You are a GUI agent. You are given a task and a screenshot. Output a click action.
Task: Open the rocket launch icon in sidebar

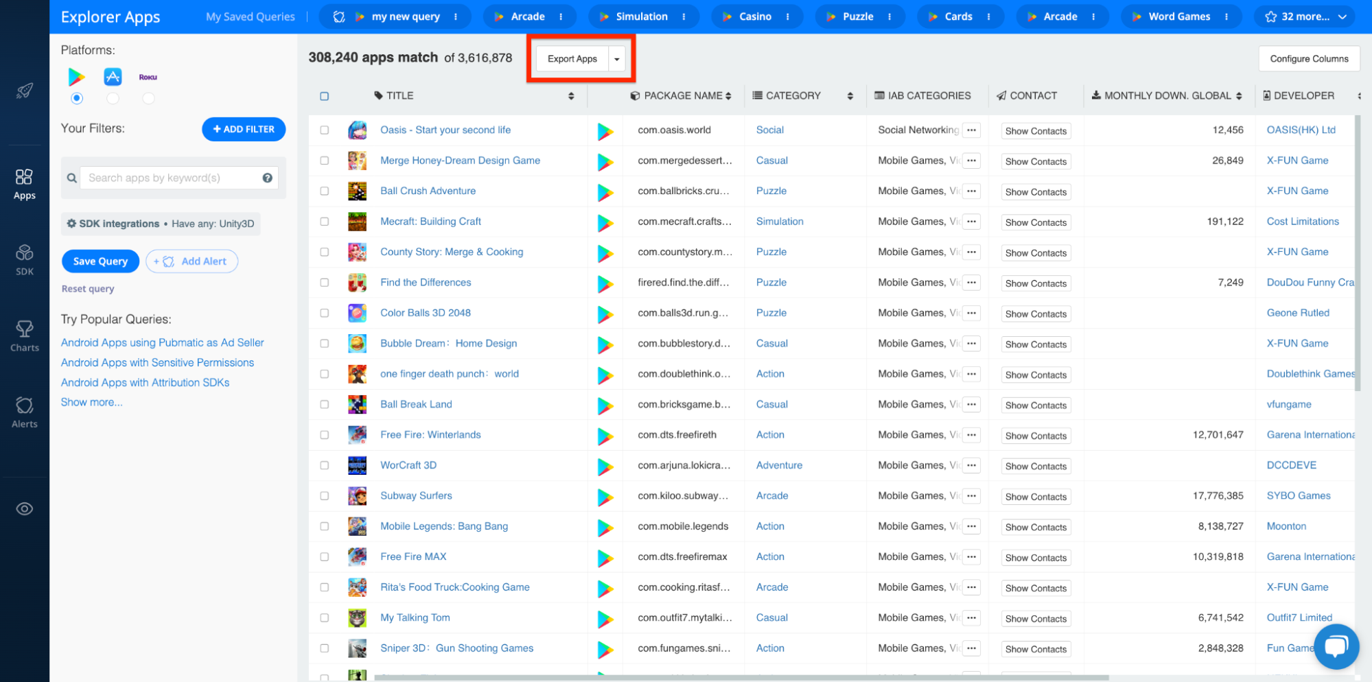[25, 91]
